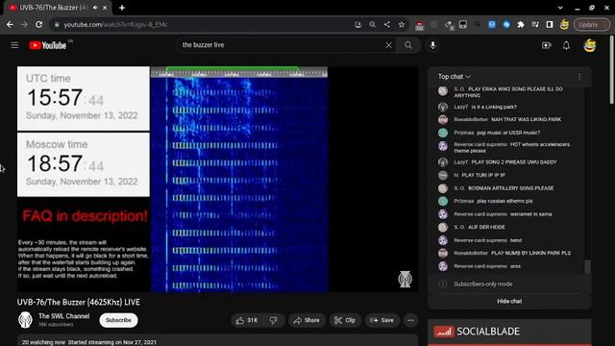This screenshot has height=346, width=615.
Task: Open the tab search chevron
Action: pyautogui.click(x=560, y=8)
